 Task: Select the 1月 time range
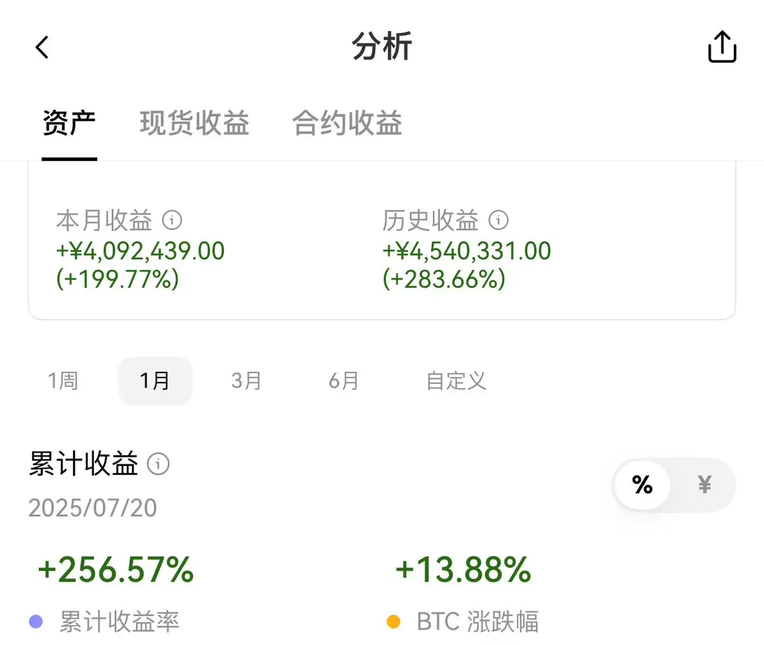coord(155,381)
